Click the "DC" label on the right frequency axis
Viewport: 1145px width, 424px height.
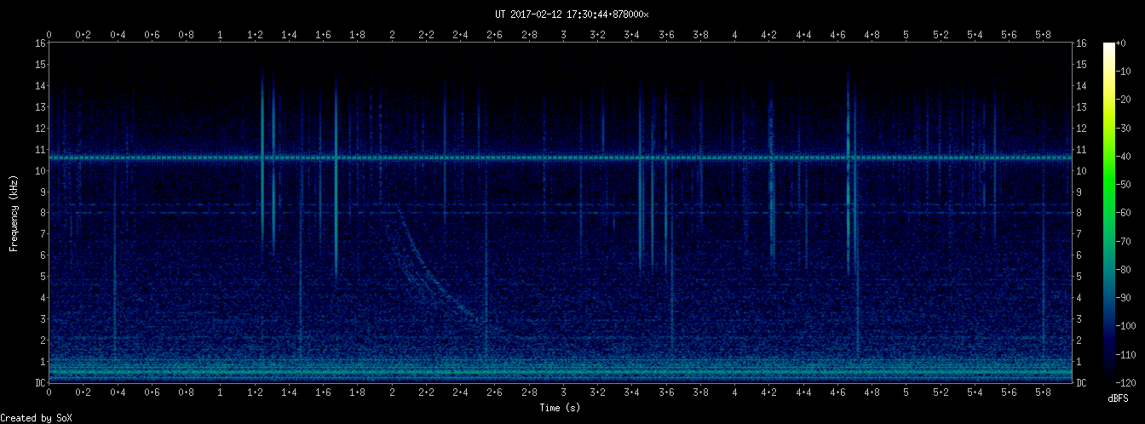point(1082,383)
